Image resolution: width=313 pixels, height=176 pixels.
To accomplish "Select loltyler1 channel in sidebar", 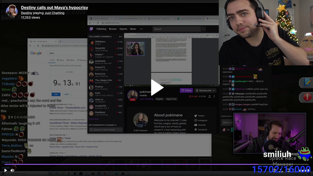I will pyautogui.click(x=106, y=55).
